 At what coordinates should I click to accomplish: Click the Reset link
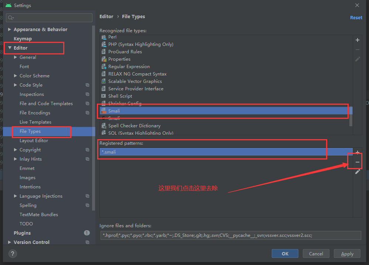point(356,17)
